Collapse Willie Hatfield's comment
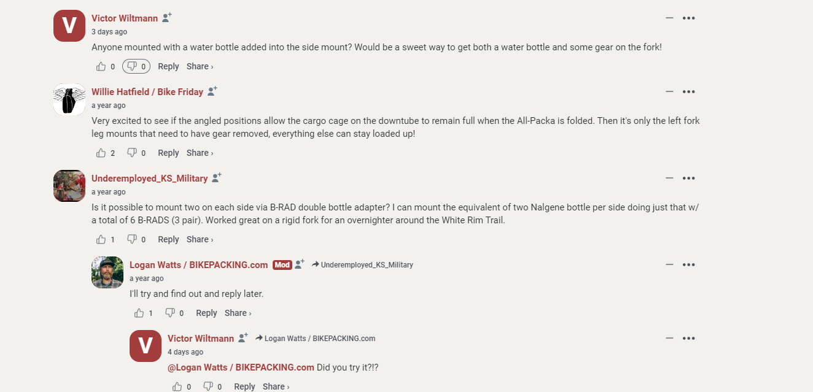Image resolution: width=813 pixels, height=392 pixels. tap(669, 91)
